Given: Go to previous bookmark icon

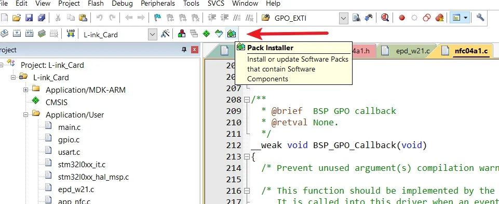Looking at the screenshot, I should pyautogui.click(x=170, y=18).
